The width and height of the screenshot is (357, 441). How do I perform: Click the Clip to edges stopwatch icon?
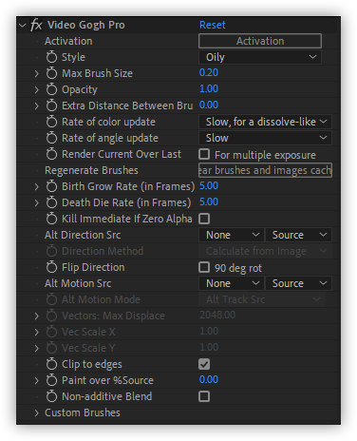[51, 364]
